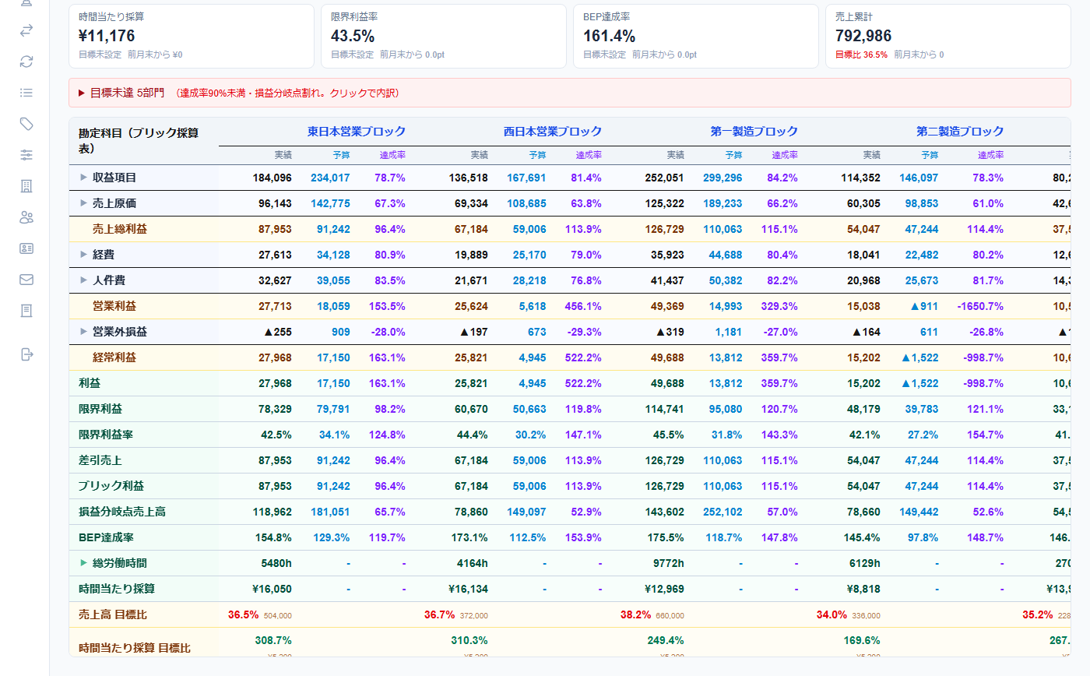1090x676 pixels.
Task: Expand the 目標未達 5部門 alert banner
Action: coord(570,93)
